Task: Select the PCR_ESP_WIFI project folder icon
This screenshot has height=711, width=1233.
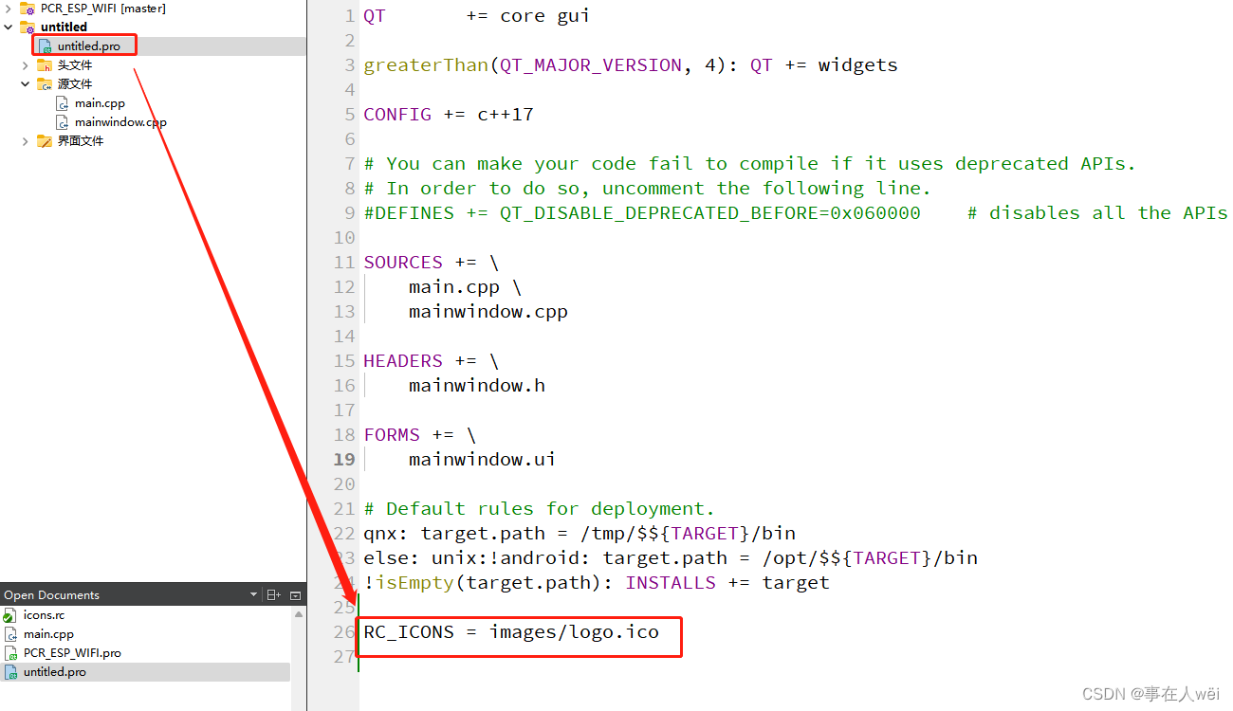Action: click(x=28, y=9)
